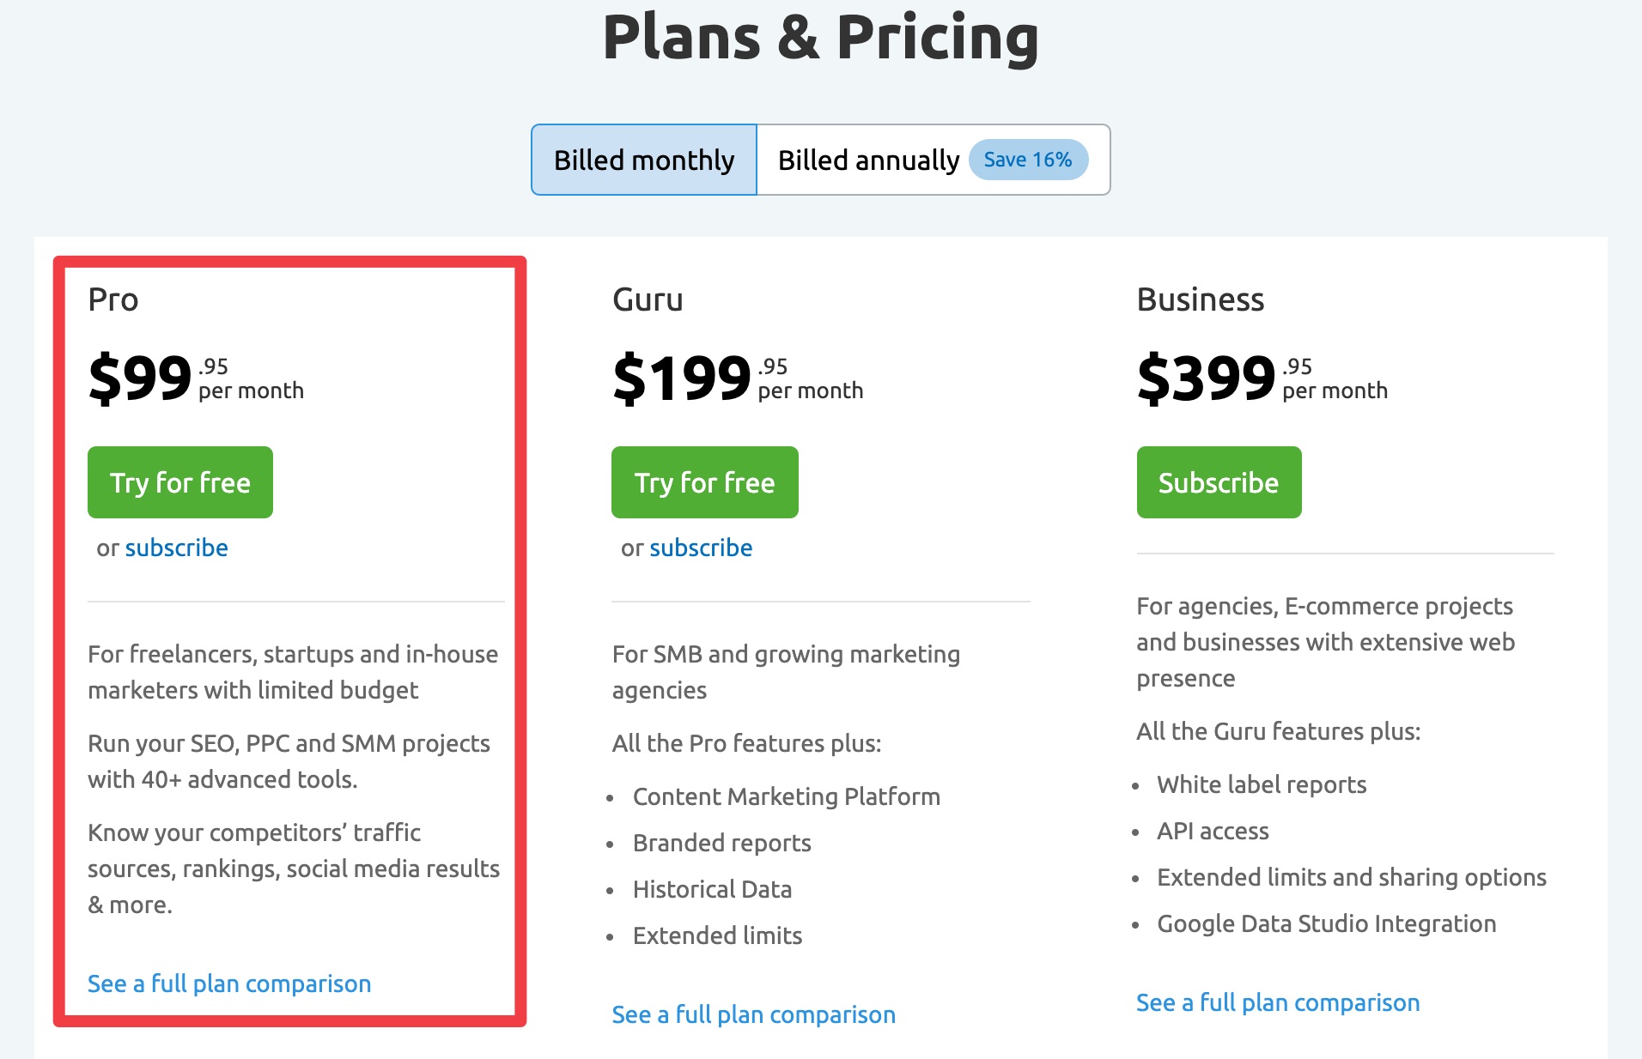The height and width of the screenshot is (1059, 1642).
Task: Click the Save 16% badge
Action: (x=1028, y=160)
